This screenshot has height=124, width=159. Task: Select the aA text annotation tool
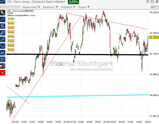[x=3, y=53]
